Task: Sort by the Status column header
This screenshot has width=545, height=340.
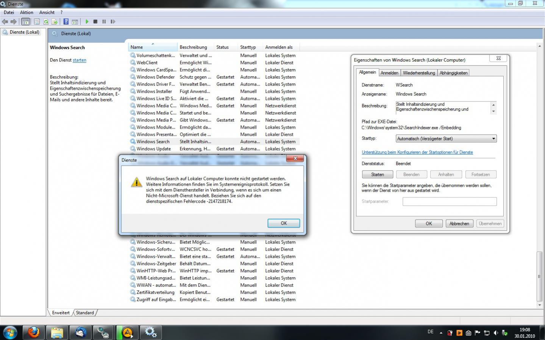Action: point(226,47)
